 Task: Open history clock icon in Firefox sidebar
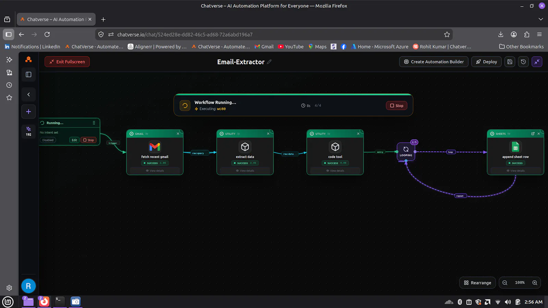[9, 85]
